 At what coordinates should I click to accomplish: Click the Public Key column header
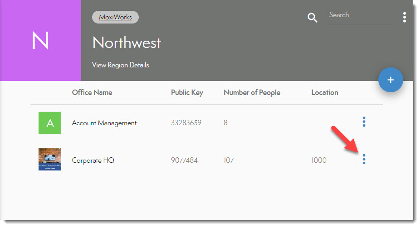coord(187,93)
